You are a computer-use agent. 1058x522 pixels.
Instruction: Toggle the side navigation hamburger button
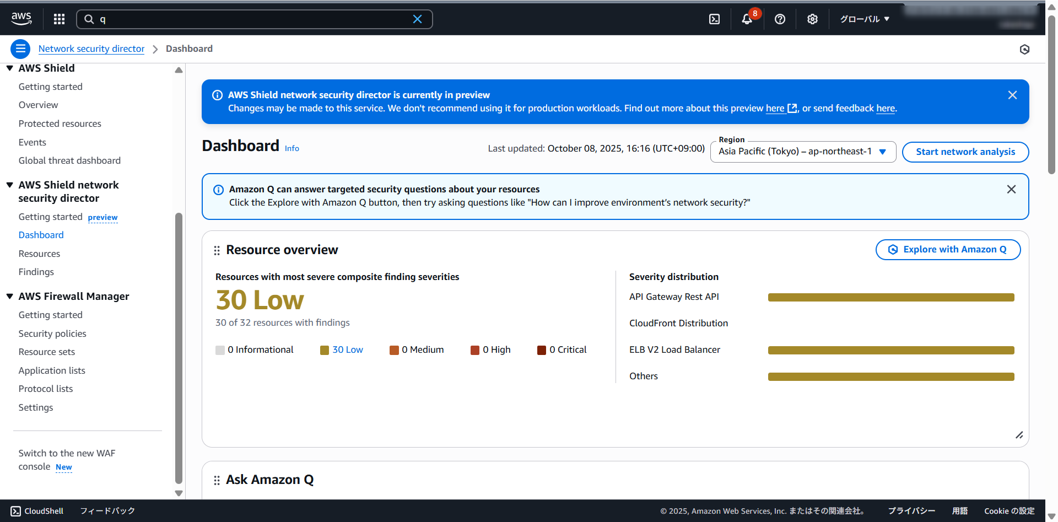pyautogui.click(x=20, y=49)
